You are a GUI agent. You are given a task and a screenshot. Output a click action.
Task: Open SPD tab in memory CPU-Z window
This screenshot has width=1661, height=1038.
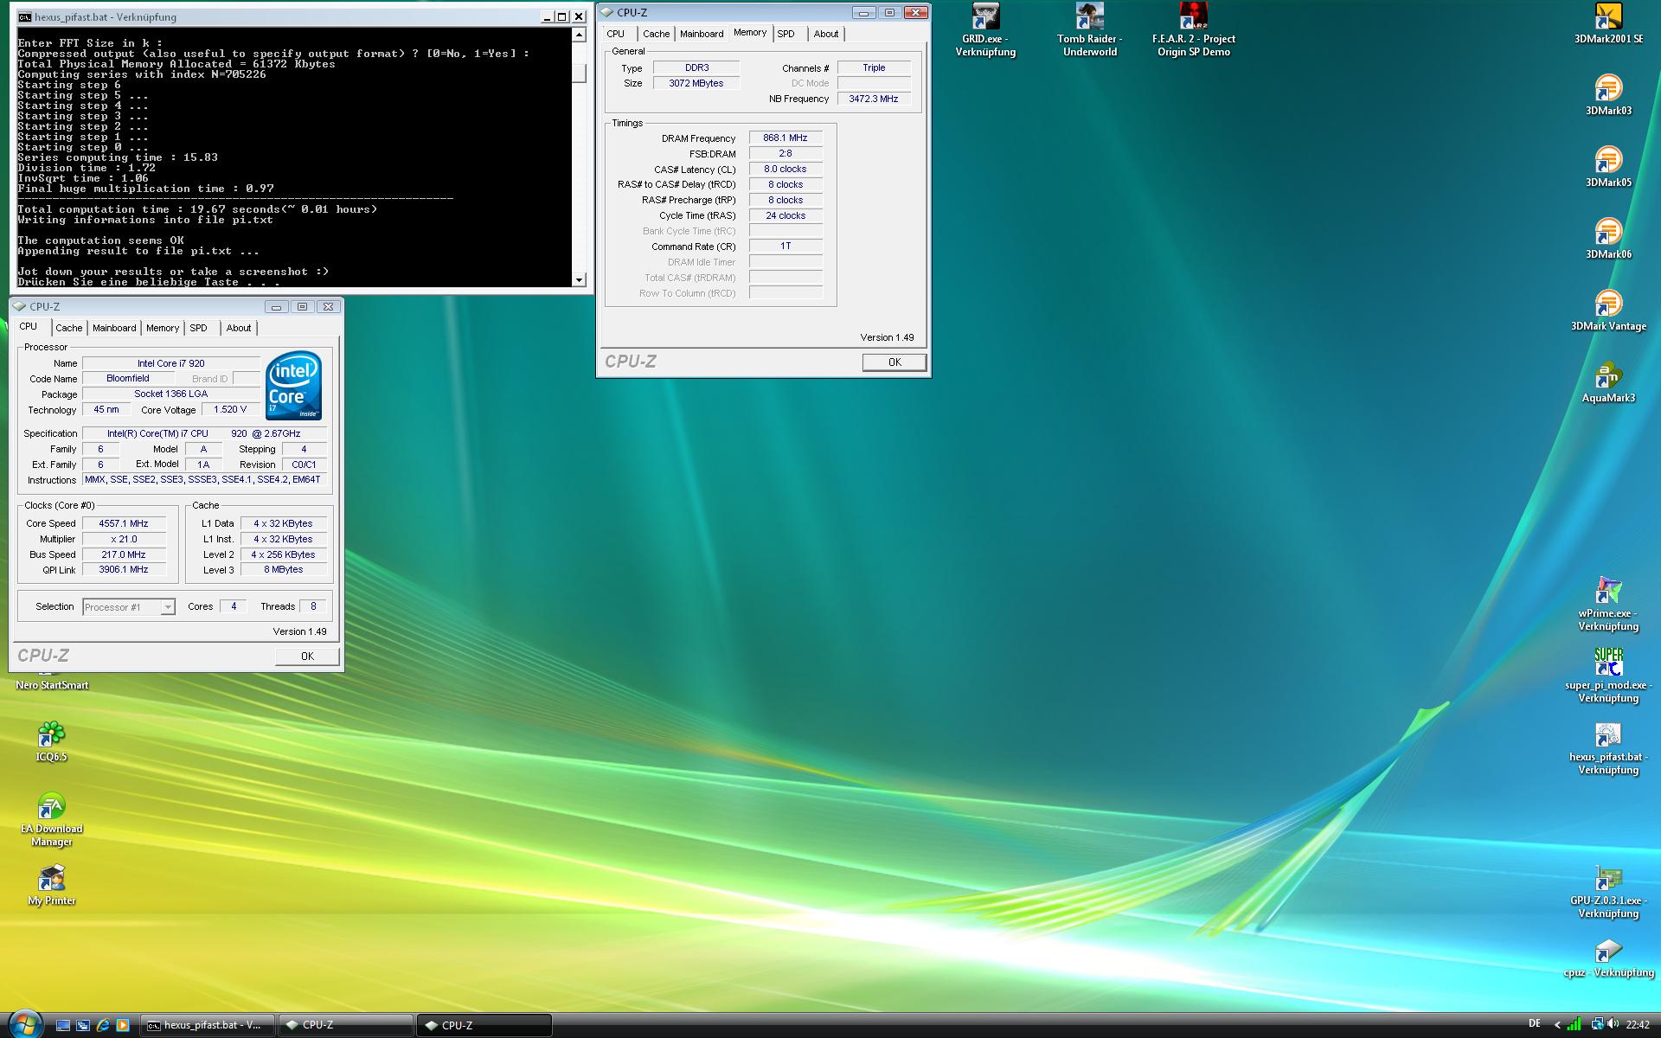[x=786, y=34]
